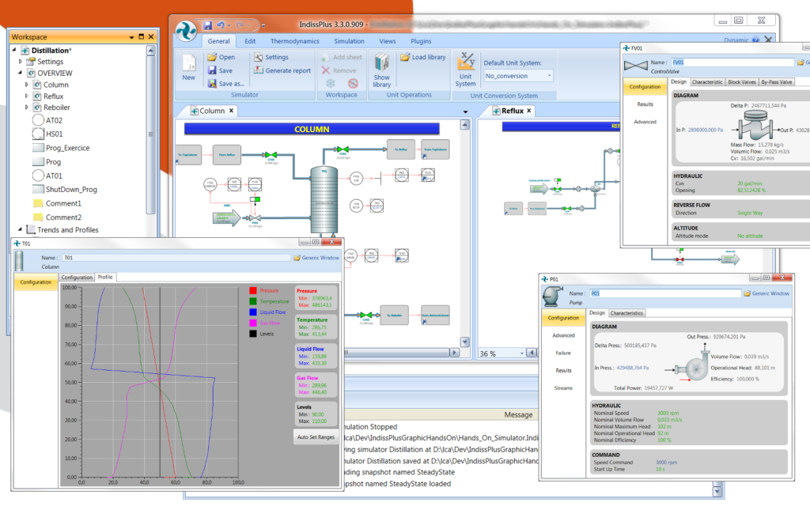Click Load library folder icon
The height and width of the screenshot is (506, 810).
click(405, 57)
